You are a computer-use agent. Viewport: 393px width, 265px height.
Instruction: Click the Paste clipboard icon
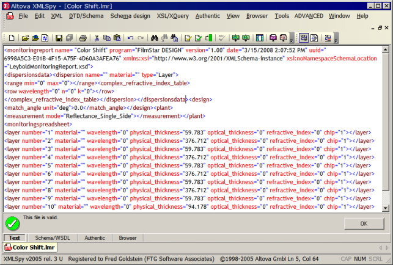117,38
